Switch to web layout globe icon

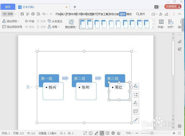[113, 133]
